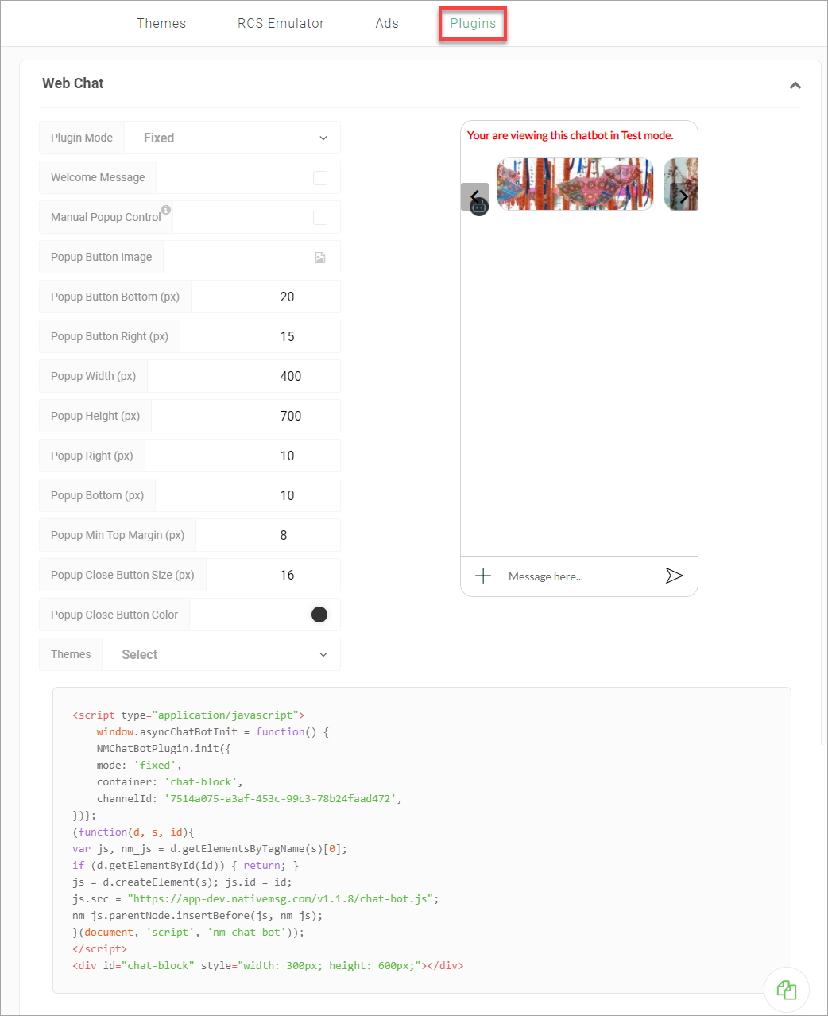Screen dimensions: 828x1016
Task: Click the Popup Right value field
Action: [x=242, y=456]
